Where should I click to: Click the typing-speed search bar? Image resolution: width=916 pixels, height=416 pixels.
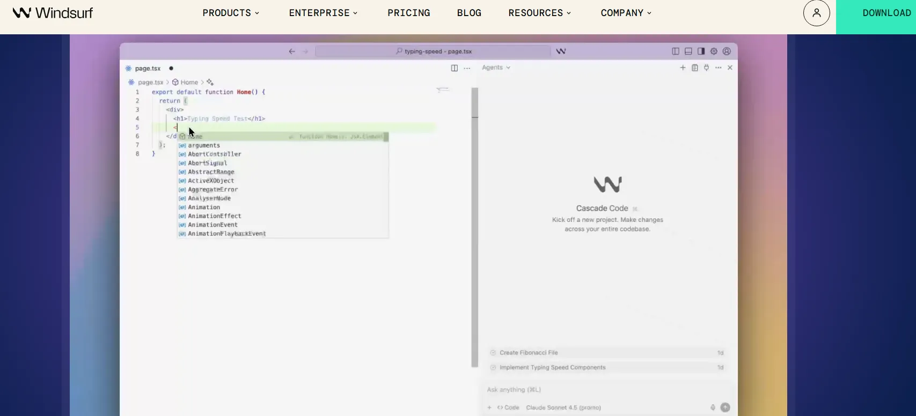(x=433, y=51)
